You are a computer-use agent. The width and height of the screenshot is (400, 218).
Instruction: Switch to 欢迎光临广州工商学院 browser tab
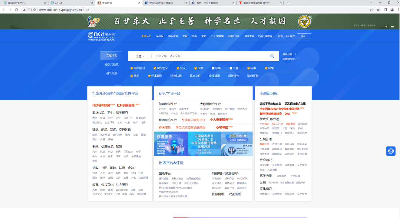pos(166,3)
